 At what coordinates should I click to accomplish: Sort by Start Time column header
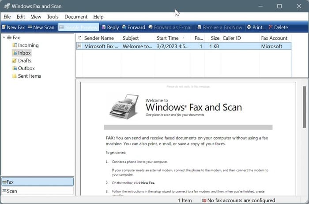pos(173,38)
